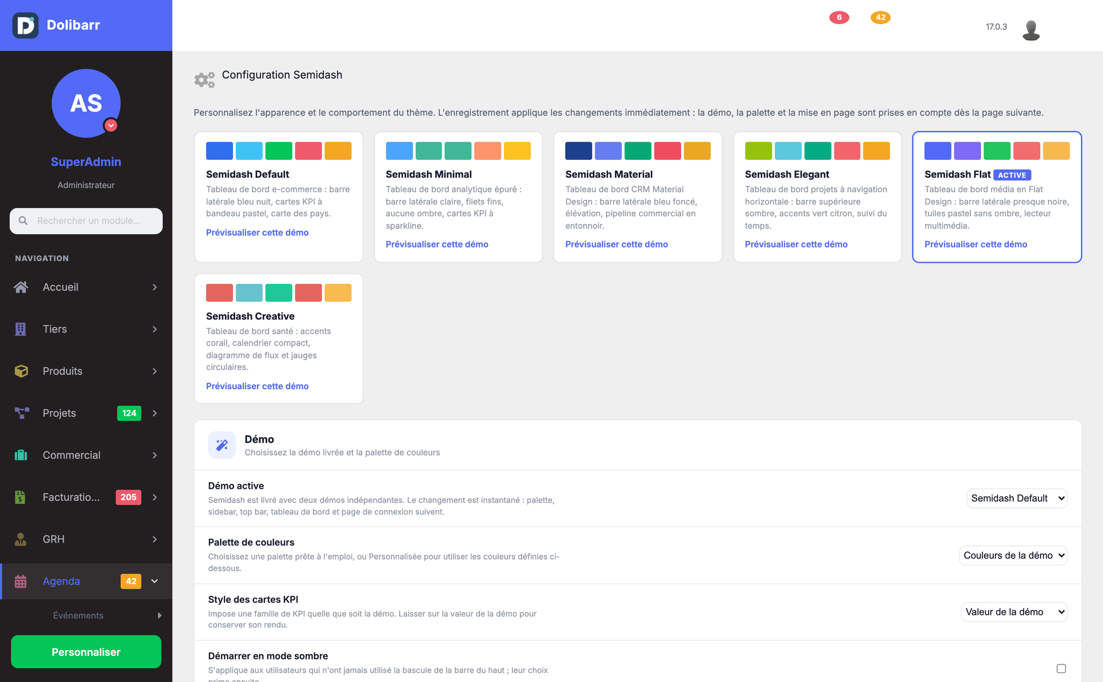Screen dimensions: 1103x682
Task: Click the Personnaliser button
Action: 86,652
